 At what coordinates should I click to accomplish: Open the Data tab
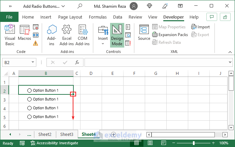coord(117,17)
